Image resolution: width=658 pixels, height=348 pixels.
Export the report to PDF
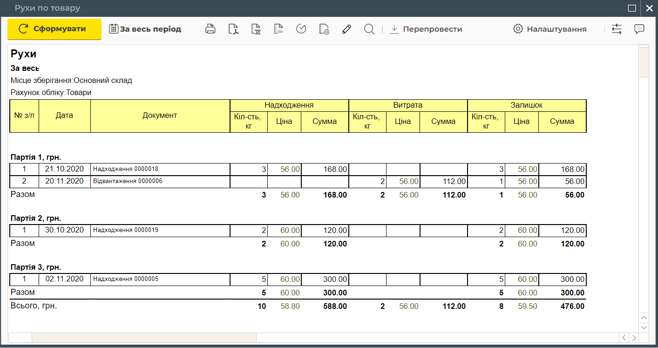coord(233,29)
